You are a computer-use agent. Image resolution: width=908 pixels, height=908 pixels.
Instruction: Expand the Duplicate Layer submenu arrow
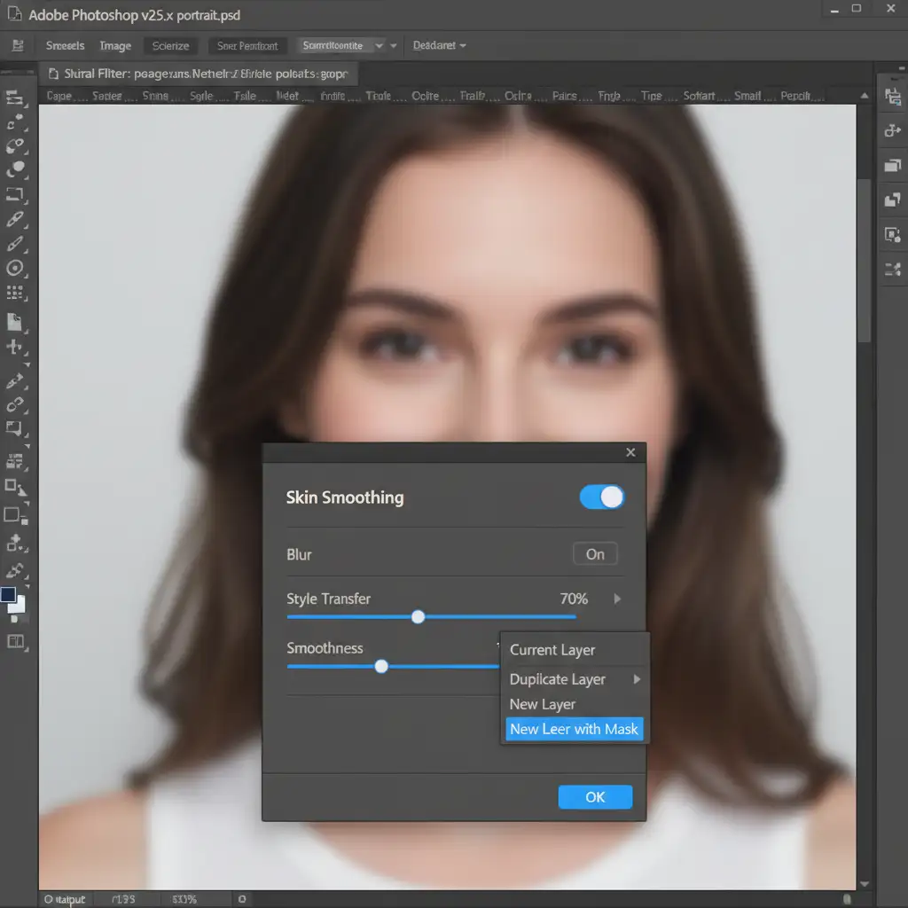pyautogui.click(x=636, y=679)
